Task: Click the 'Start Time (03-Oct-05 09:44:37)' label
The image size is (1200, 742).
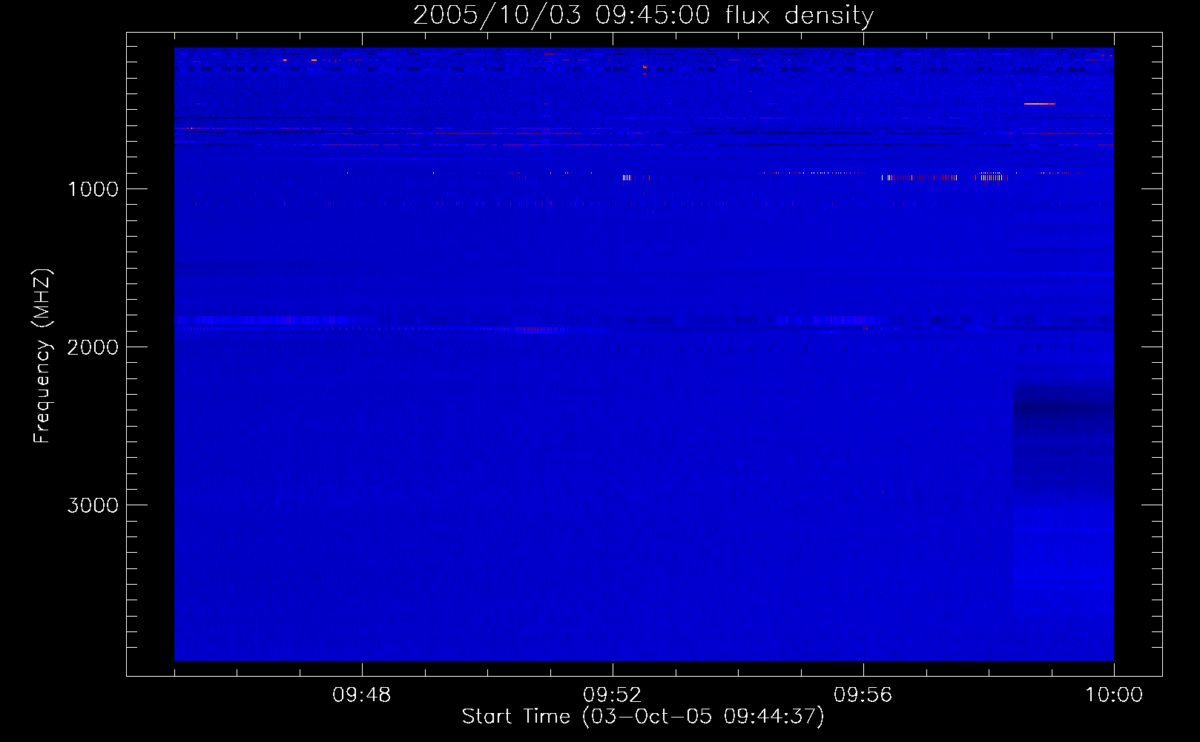Action: [643, 717]
